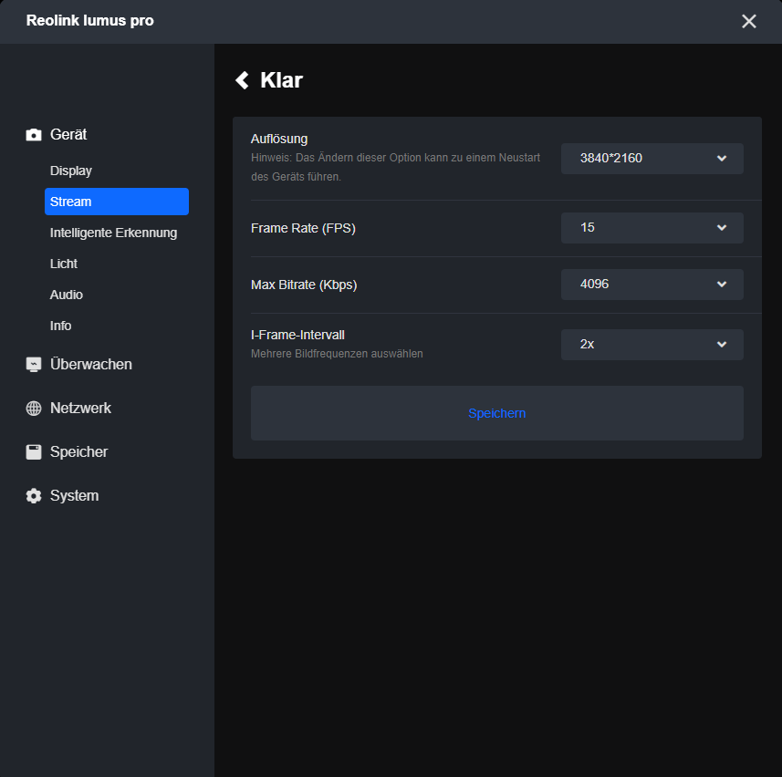Image resolution: width=782 pixels, height=777 pixels.
Task: Click the Auflösung label
Action: (279, 139)
